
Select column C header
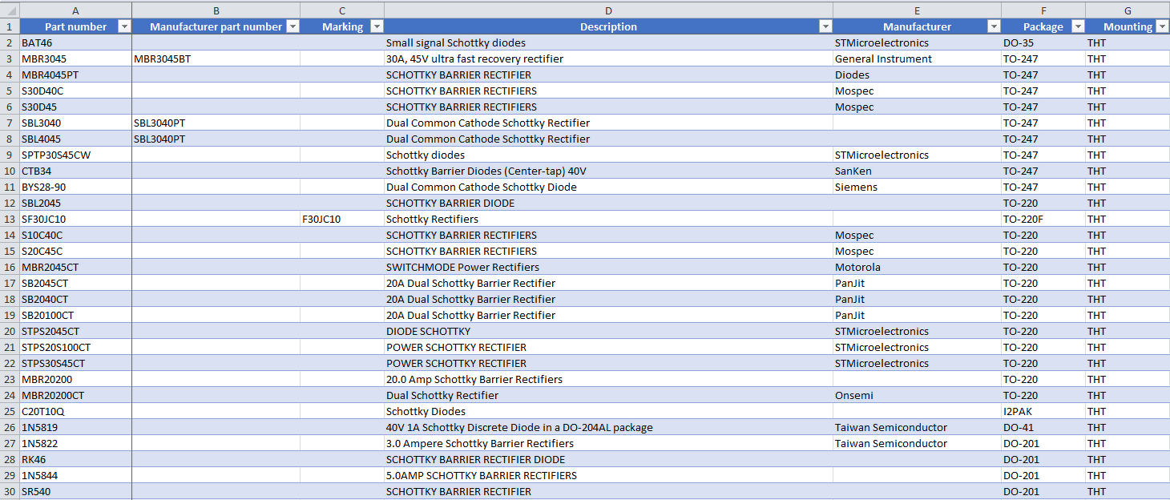342,10
